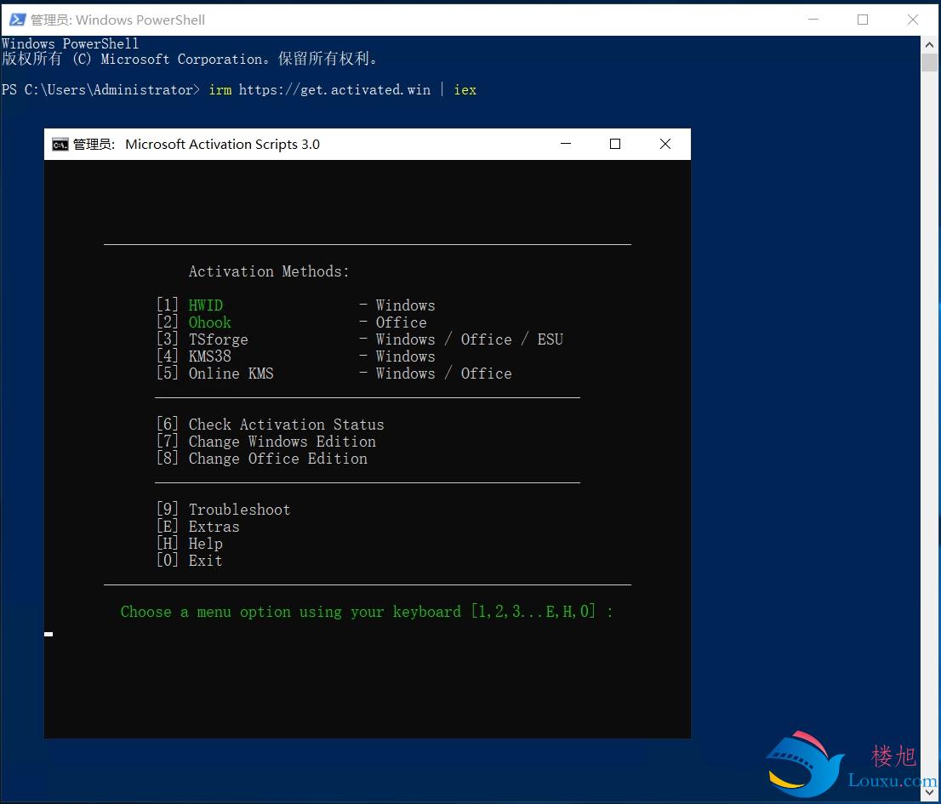
Task: Click the Change Windows Edition line
Action: click(265, 441)
